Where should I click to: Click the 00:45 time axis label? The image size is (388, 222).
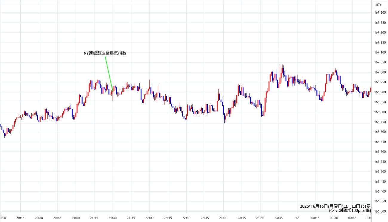click(x=352, y=218)
